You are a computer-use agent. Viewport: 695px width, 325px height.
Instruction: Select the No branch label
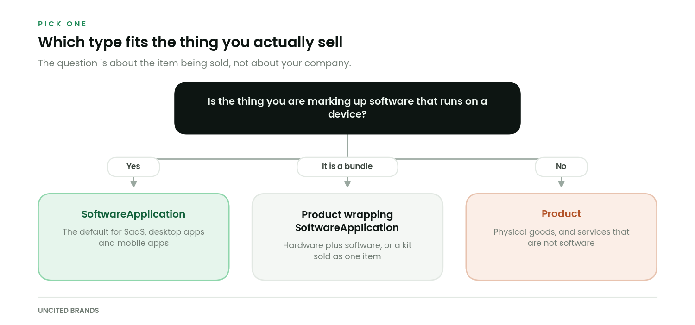pyautogui.click(x=561, y=167)
